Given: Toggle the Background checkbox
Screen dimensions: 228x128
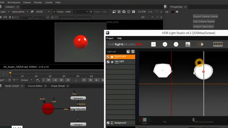Looking at the screenshot, I should point(108,123).
